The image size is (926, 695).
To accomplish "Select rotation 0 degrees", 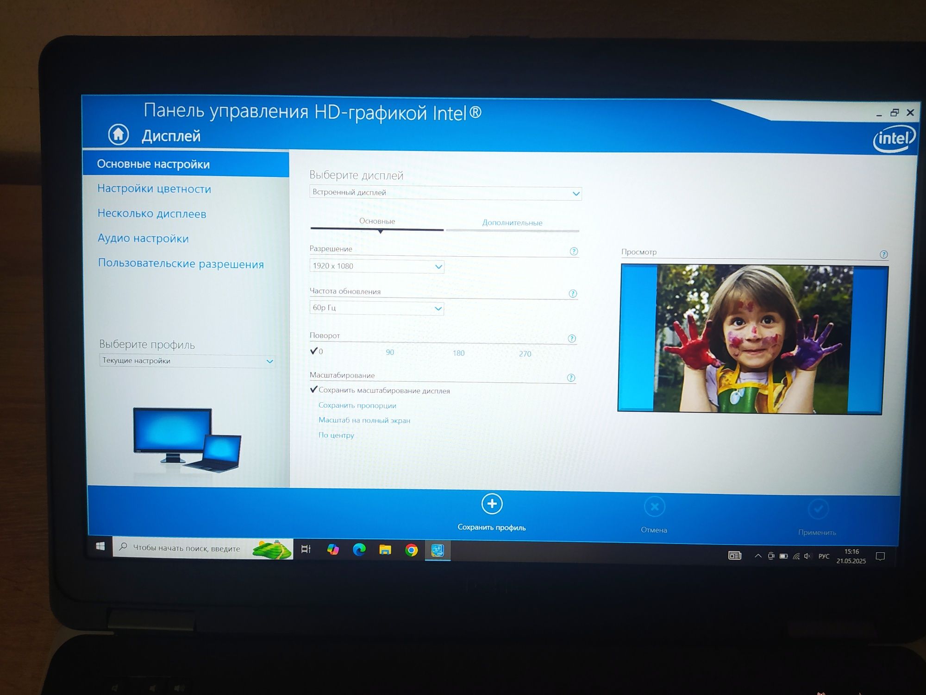I will tap(317, 351).
